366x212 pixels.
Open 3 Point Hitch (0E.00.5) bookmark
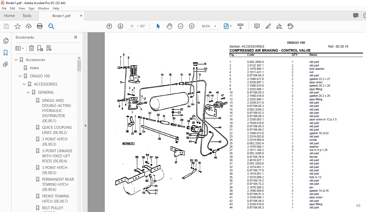(x=55, y=170)
